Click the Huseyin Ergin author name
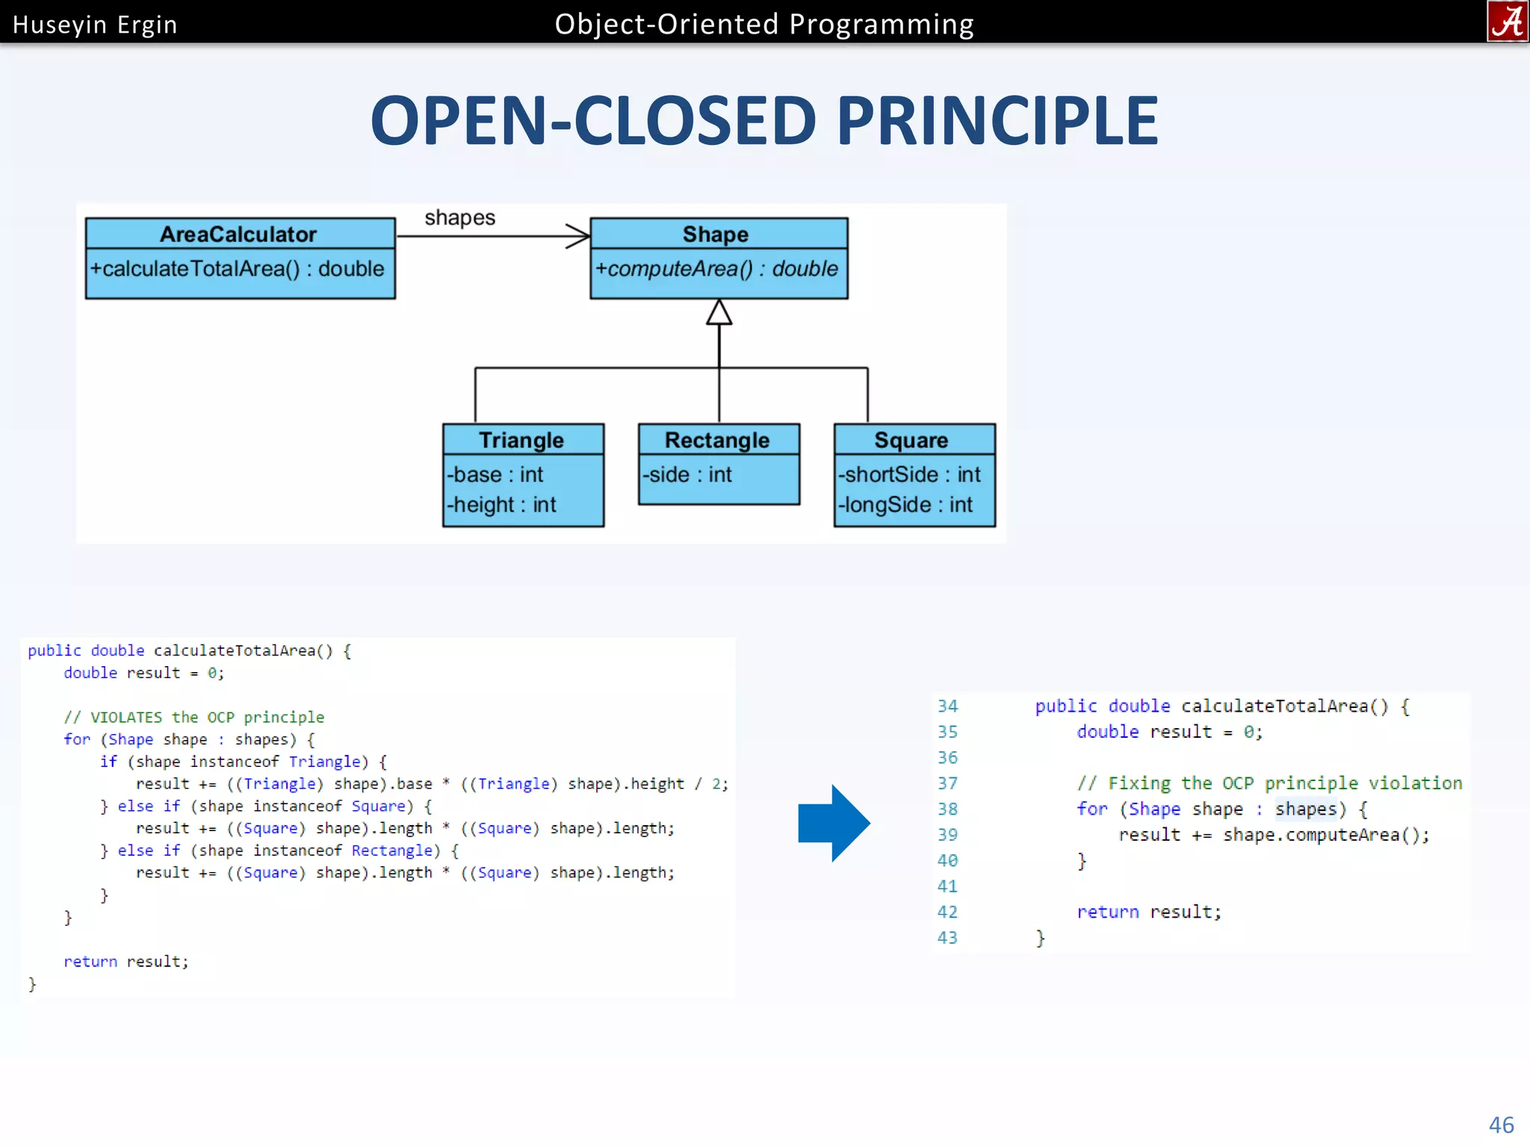 pos(95,25)
